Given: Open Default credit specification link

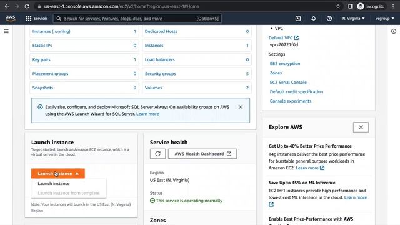Looking at the screenshot, I should (x=296, y=92).
